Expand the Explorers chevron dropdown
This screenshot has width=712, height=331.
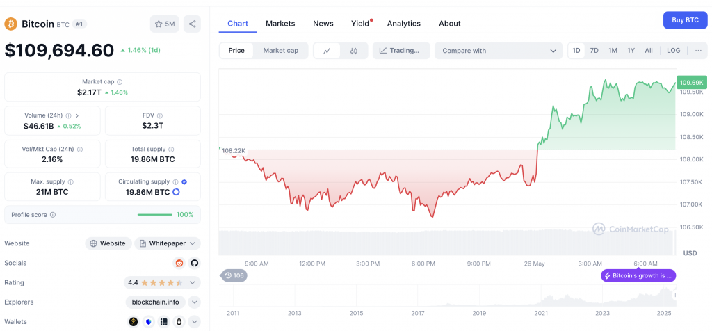pos(195,302)
